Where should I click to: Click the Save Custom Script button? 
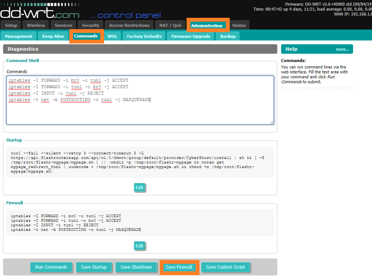pyautogui.click(x=226, y=267)
